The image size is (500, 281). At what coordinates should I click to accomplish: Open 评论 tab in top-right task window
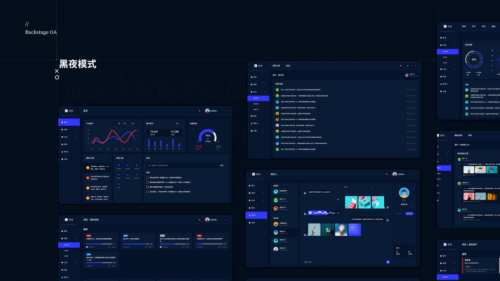tap(484, 26)
